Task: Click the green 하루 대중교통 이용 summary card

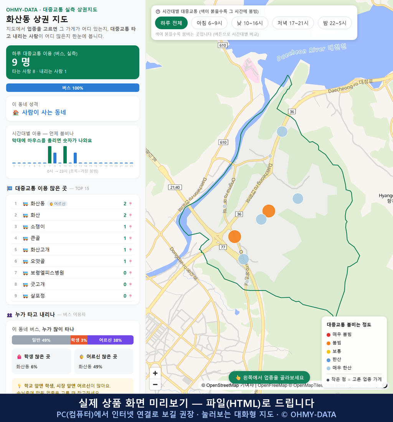Action: point(73,62)
